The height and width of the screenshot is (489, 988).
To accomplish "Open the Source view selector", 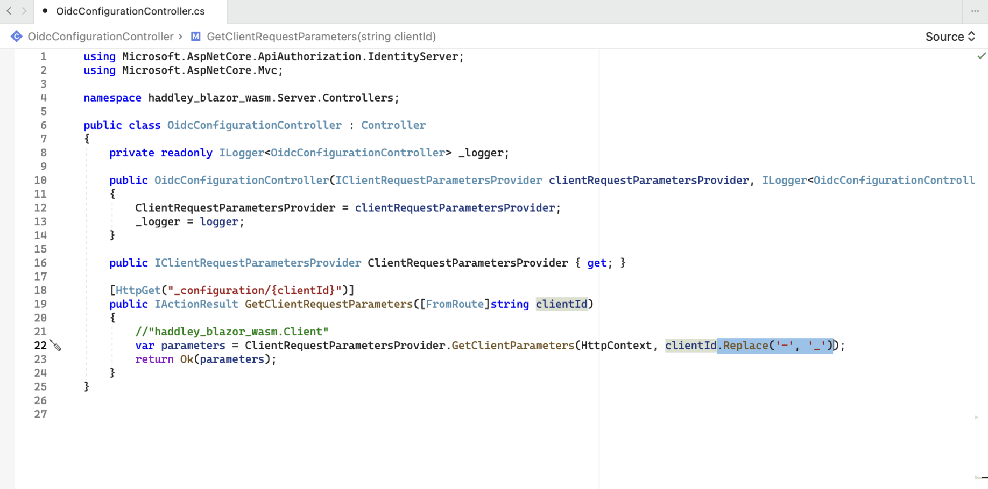I will (x=950, y=37).
